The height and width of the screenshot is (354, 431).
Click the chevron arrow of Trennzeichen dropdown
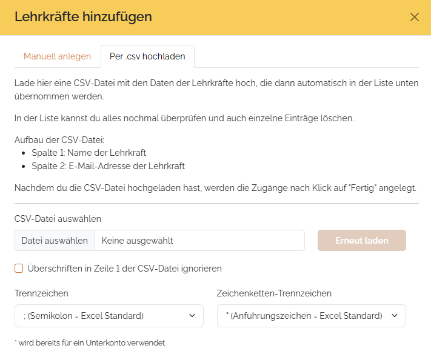[192, 316]
